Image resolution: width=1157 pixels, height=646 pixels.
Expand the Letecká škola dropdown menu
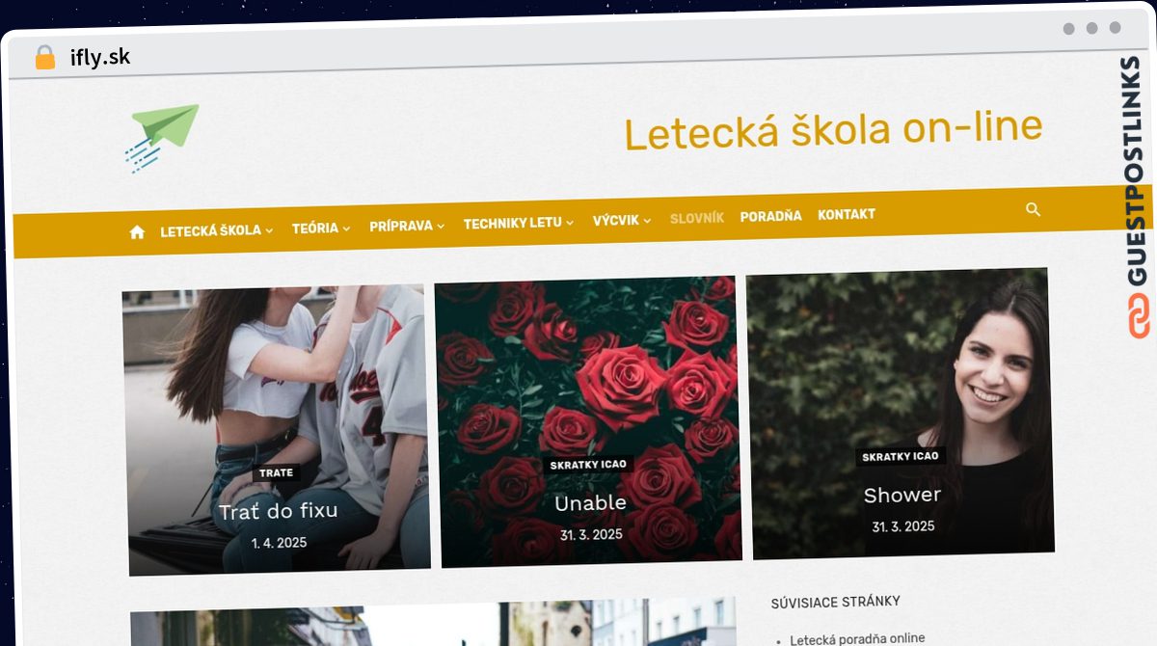click(217, 230)
